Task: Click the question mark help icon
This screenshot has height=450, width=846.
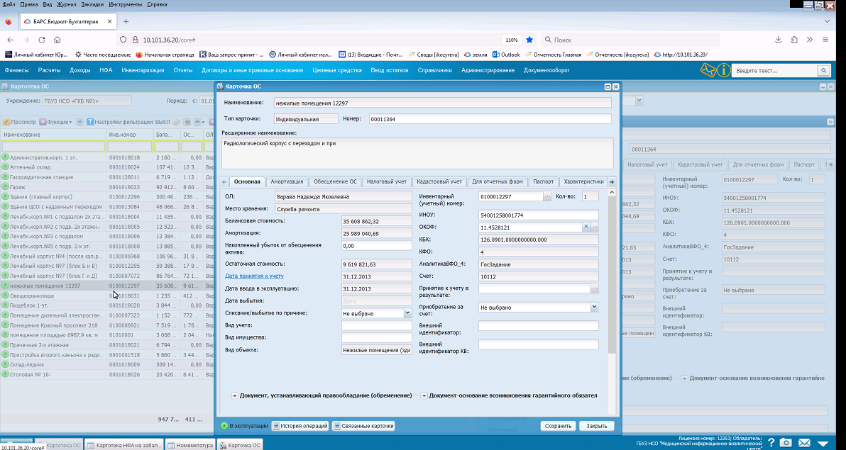Action: (771, 442)
